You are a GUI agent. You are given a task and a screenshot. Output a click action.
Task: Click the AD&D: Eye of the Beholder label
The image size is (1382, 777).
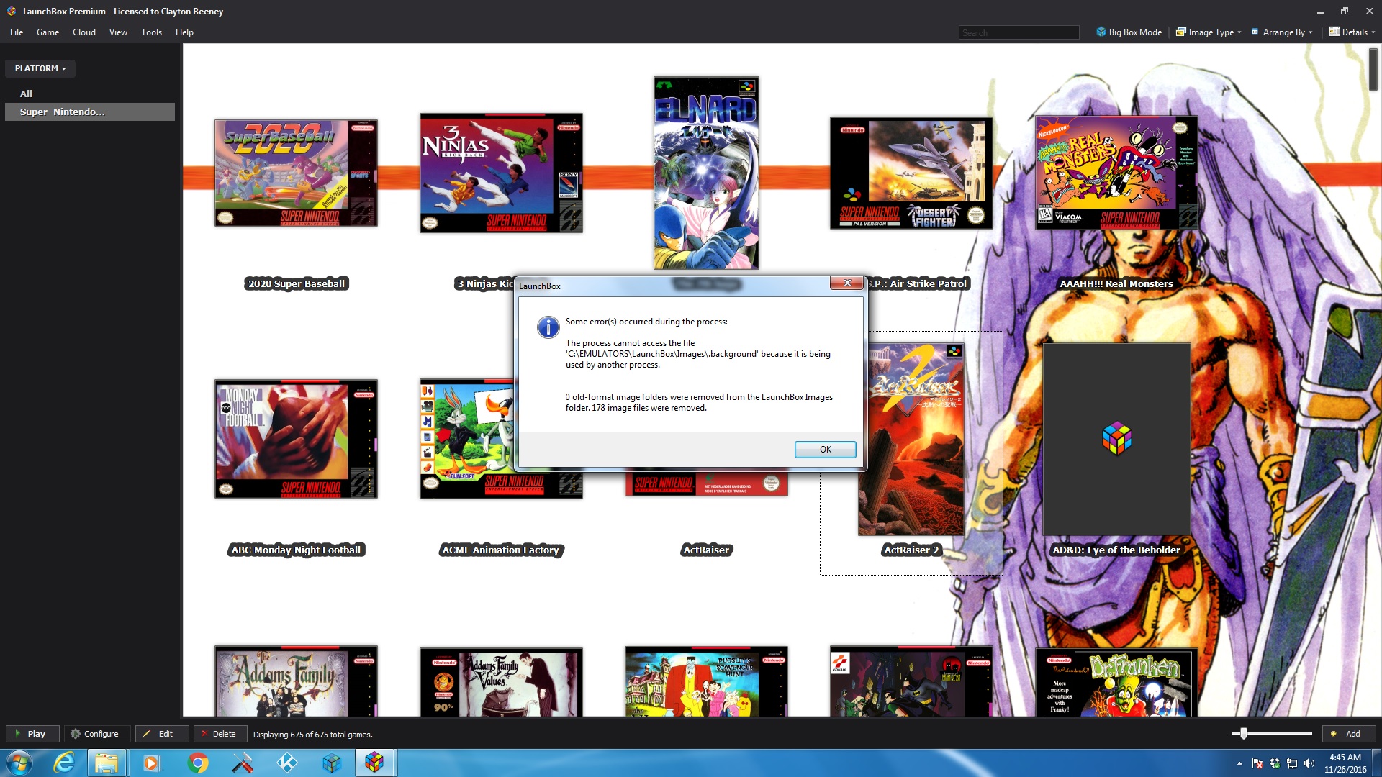pyautogui.click(x=1116, y=550)
